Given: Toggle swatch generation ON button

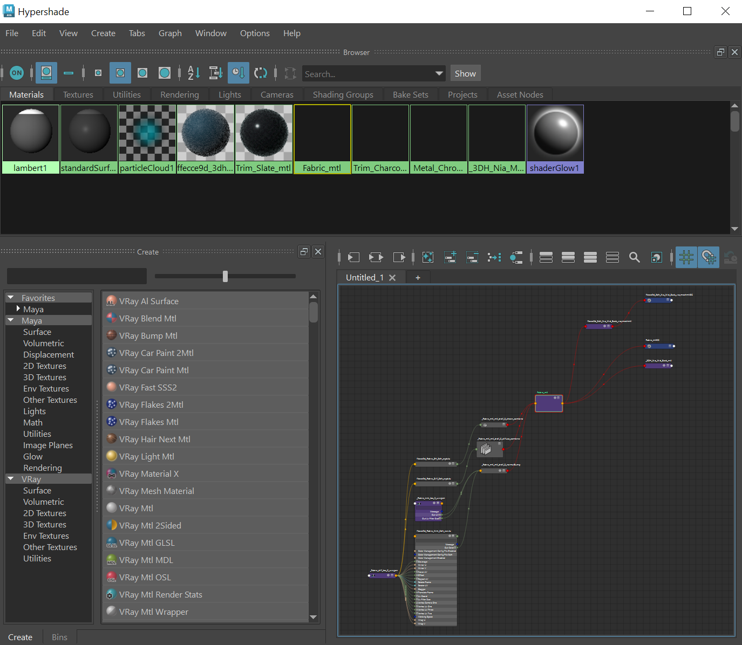Looking at the screenshot, I should 17,73.
